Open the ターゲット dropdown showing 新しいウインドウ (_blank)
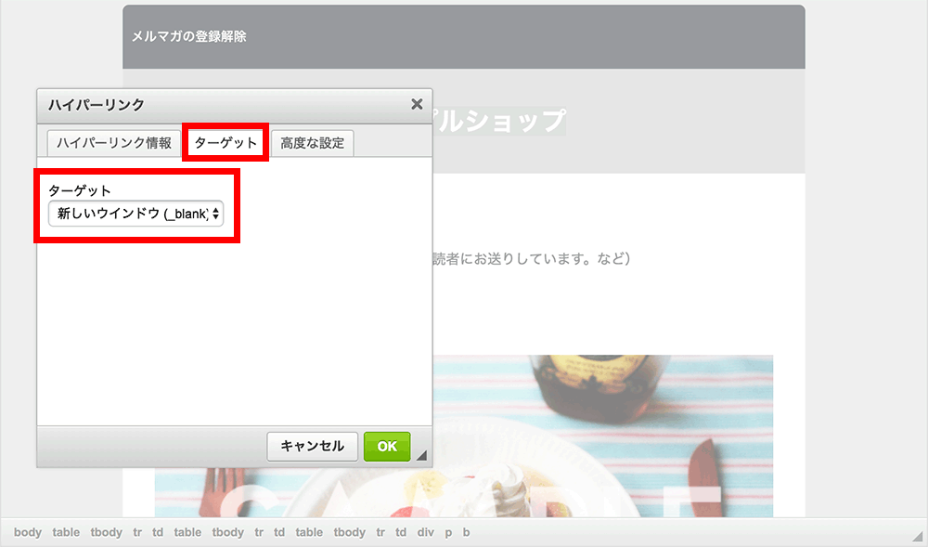 coord(136,214)
